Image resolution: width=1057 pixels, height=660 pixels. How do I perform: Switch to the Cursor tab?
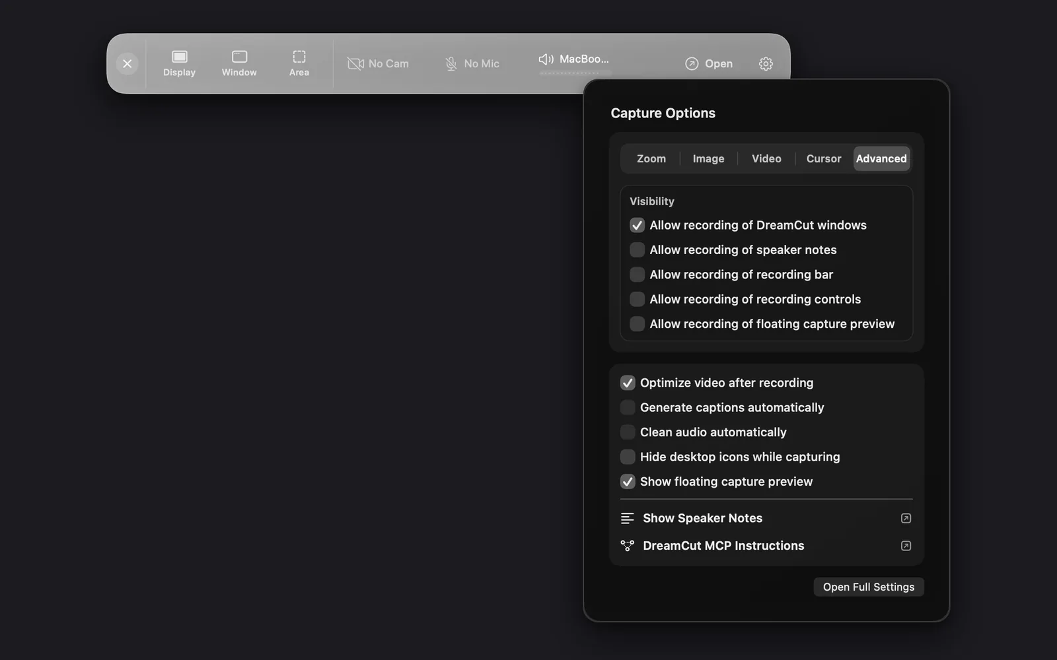coord(824,159)
